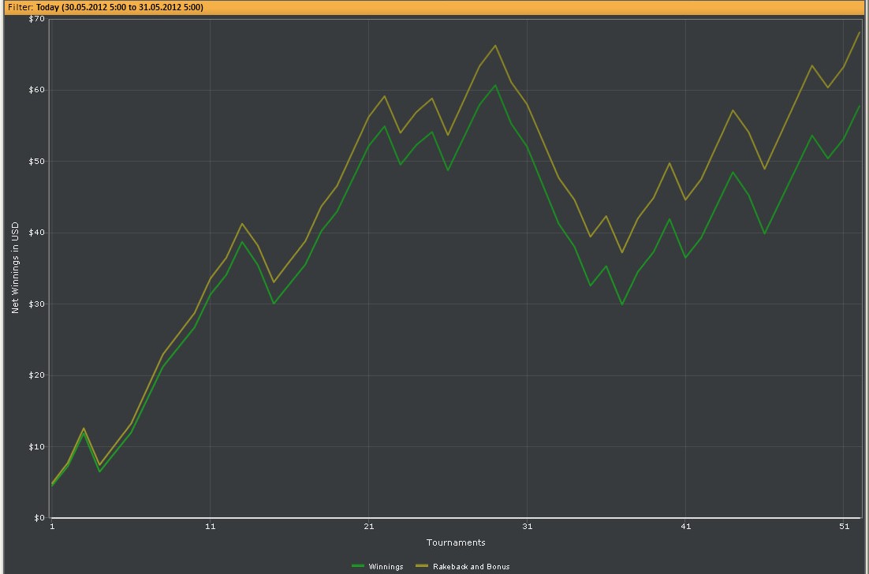Click the $10 y-axis tick label
This screenshot has width=869, height=574.
(x=36, y=446)
